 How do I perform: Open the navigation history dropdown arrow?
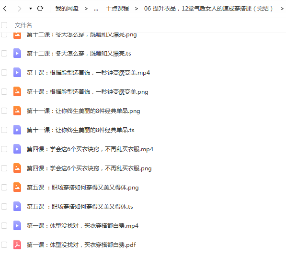[x=31, y=9]
